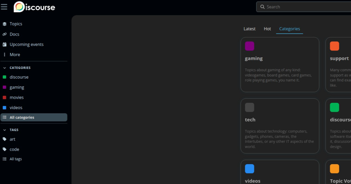Click the blue videos card color badge

(x=250, y=169)
